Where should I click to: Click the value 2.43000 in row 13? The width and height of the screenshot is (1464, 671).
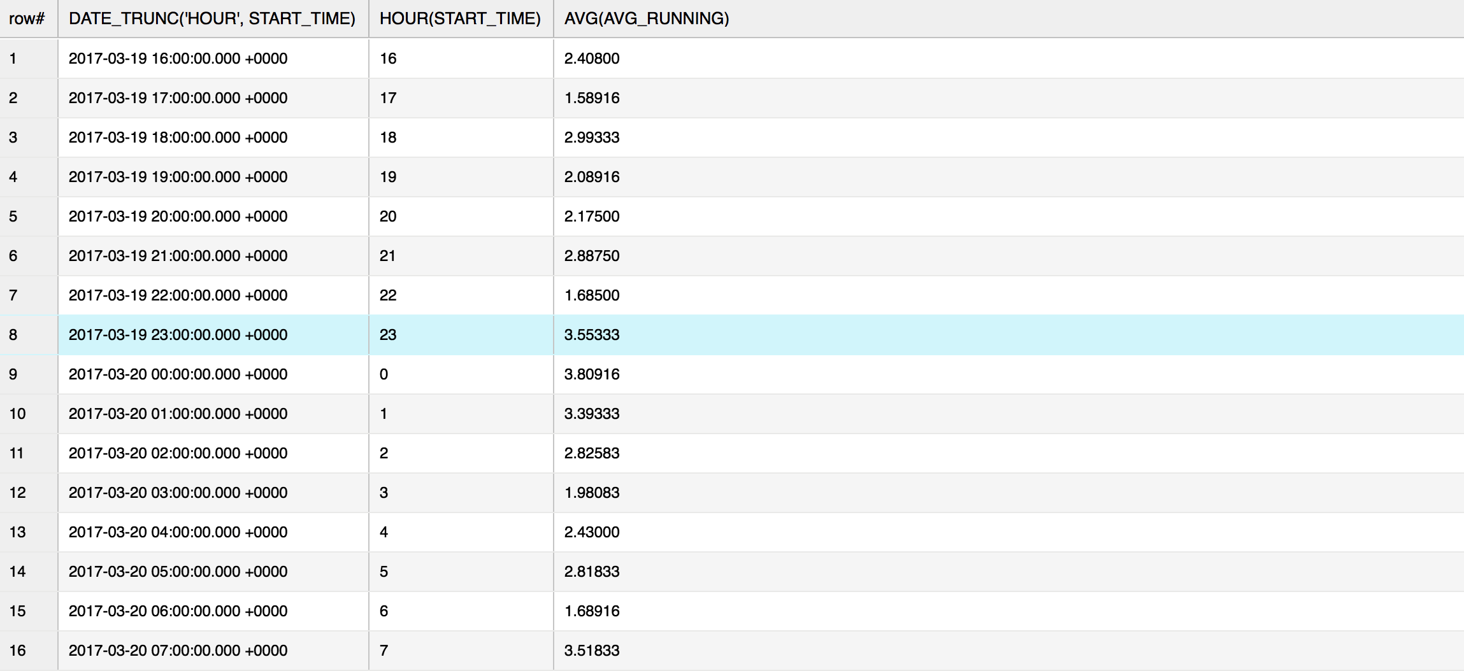[591, 532]
